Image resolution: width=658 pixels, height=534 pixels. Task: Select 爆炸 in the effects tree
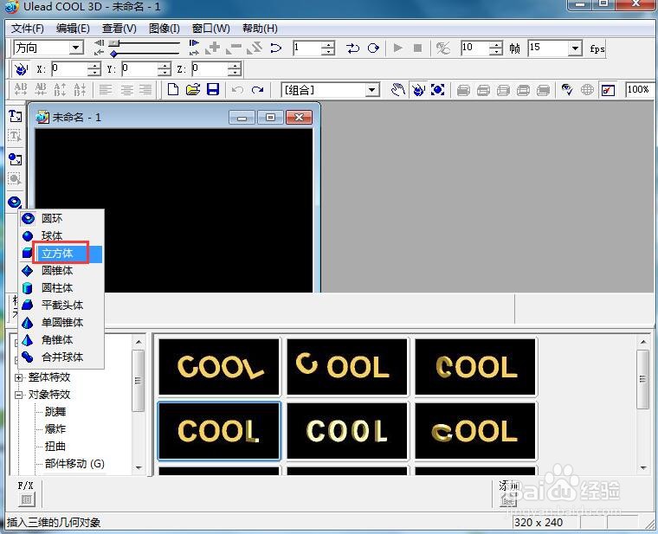click(55, 428)
